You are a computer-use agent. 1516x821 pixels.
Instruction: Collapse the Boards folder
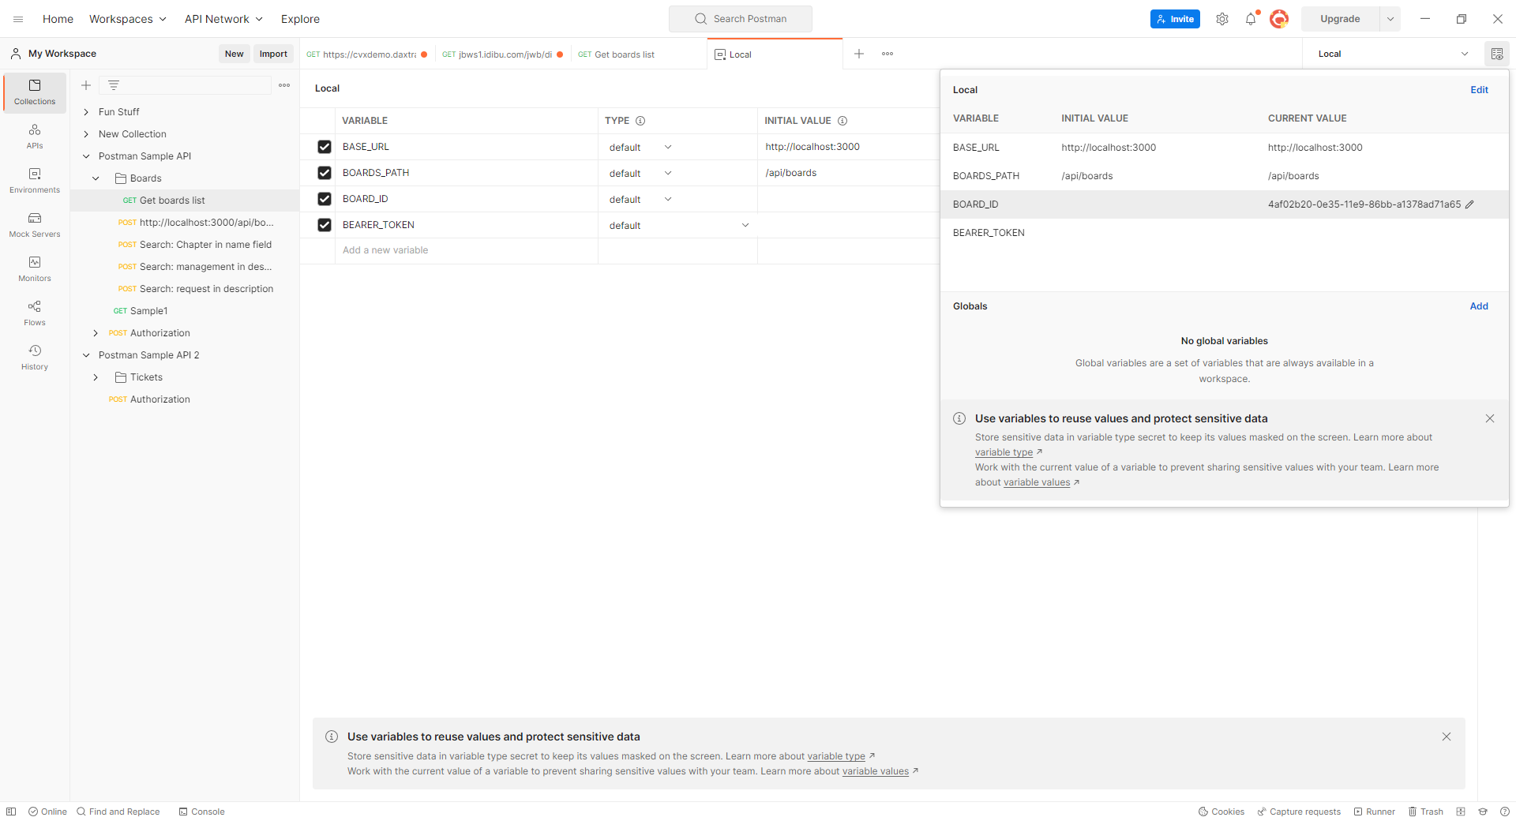[x=96, y=178]
